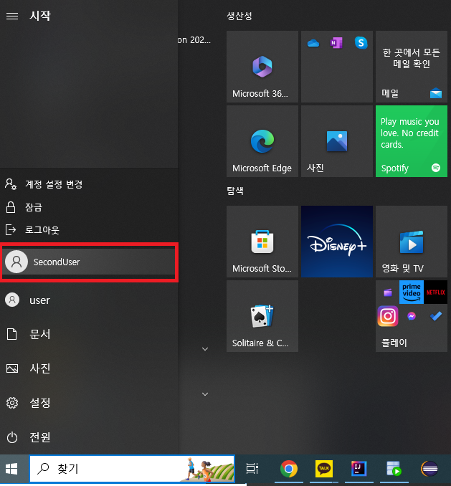The image size is (451, 486).
Task: Open 사진 pictures in left sidebar
Action: (x=89, y=368)
